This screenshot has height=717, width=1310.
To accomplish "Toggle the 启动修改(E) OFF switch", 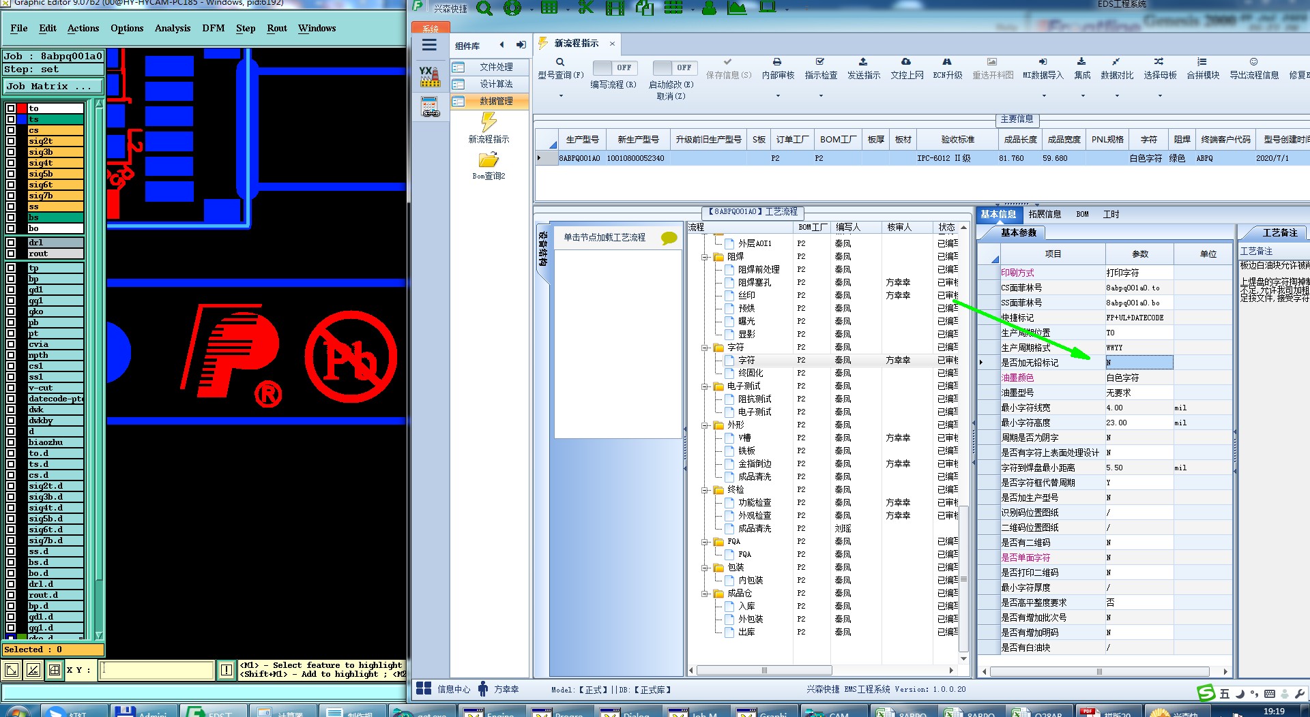I will [x=674, y=67].
